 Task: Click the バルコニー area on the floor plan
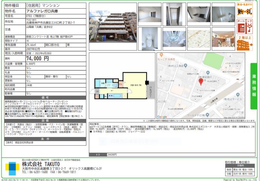[x=151, y=90]
